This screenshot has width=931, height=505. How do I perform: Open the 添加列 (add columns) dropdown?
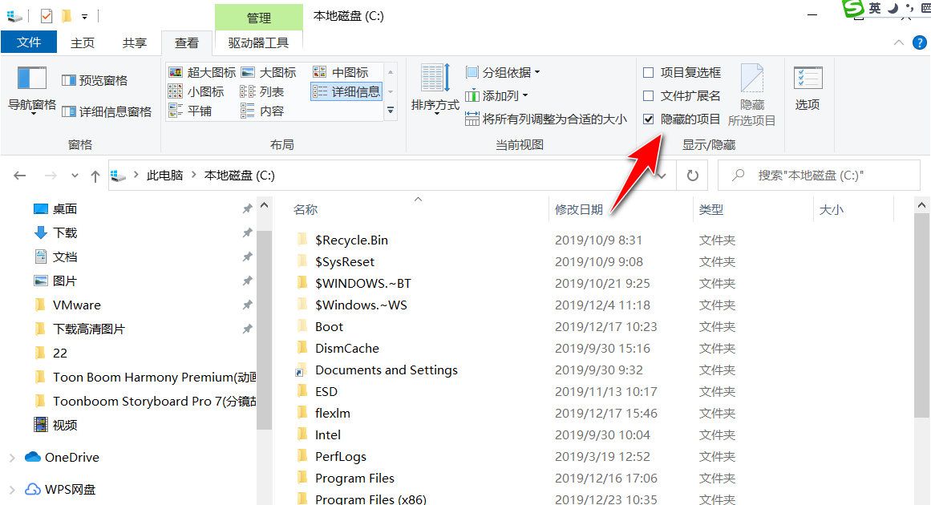pyautogui.click(x=493, y=96)
